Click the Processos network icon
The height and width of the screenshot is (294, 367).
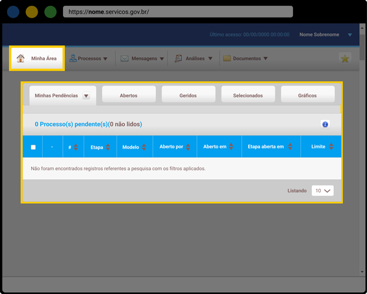(x=73, y=58)
